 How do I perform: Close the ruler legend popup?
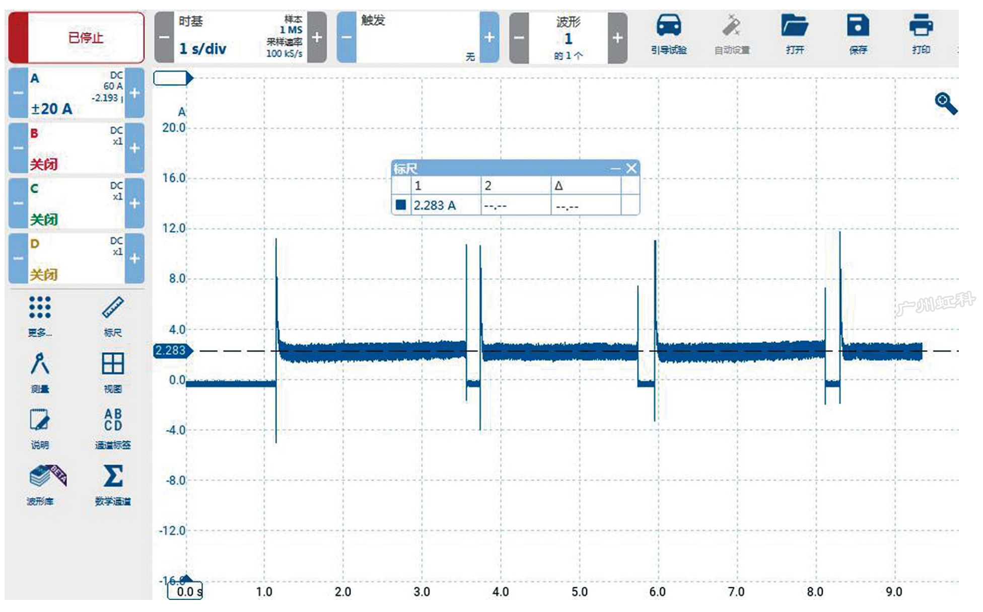[x=631, y=169]
